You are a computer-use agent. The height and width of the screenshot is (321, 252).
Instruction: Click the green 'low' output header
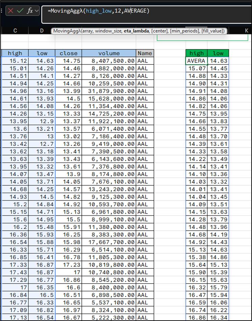(x=218, y=53)
